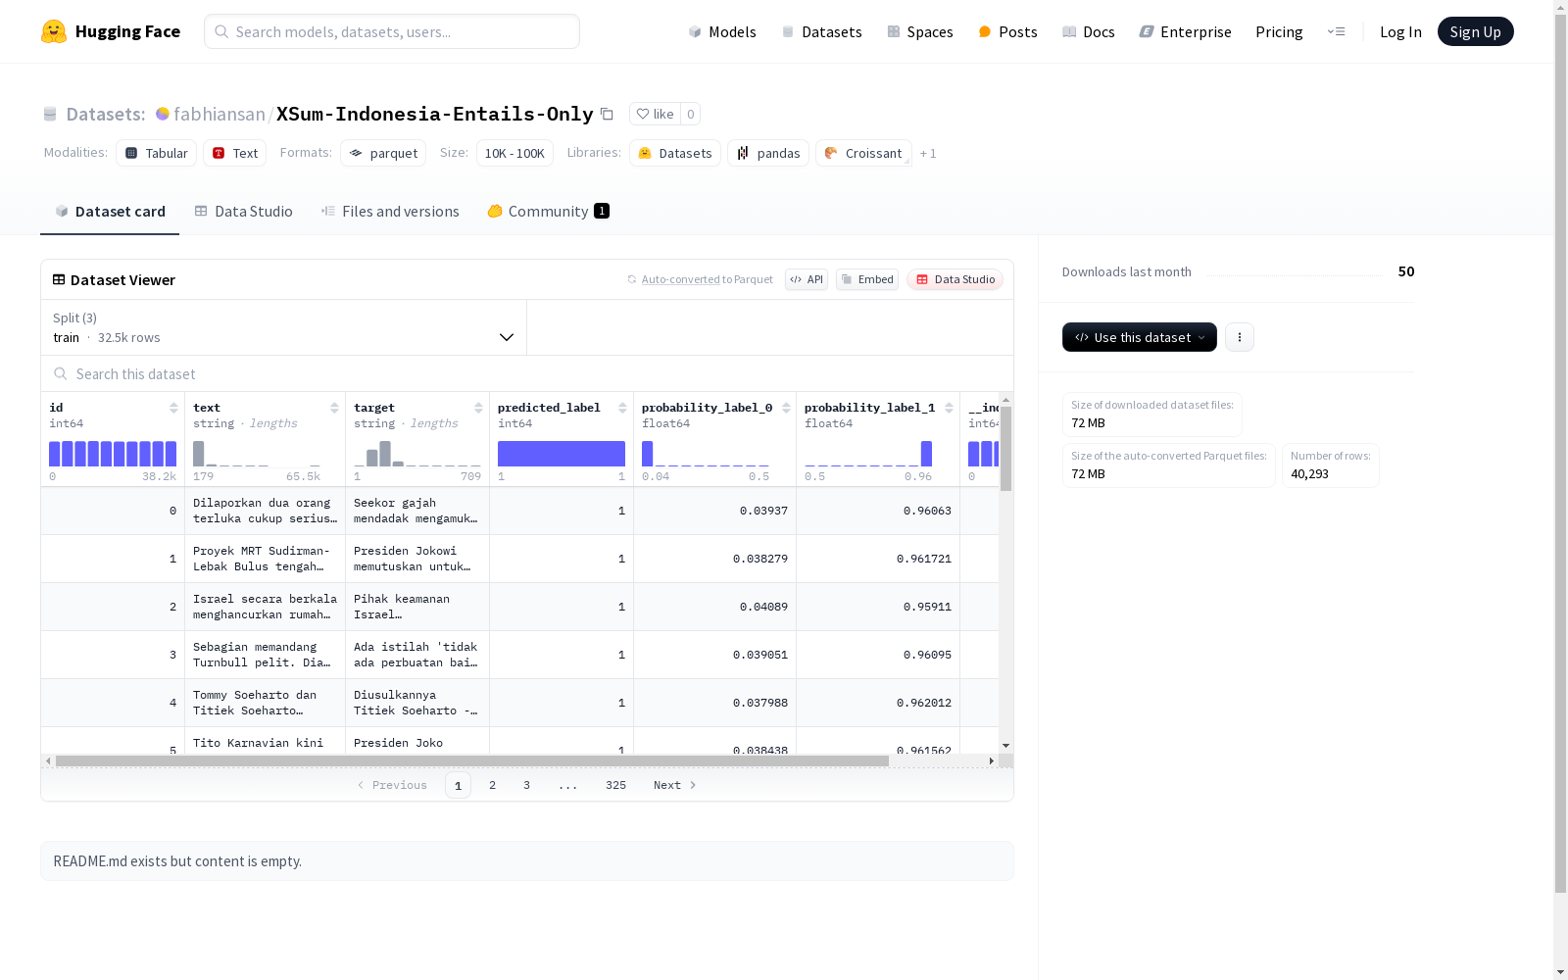The image size is (1568, 980).
Task: Click the Datasets library tag
Action: click(x=675, y=153)
